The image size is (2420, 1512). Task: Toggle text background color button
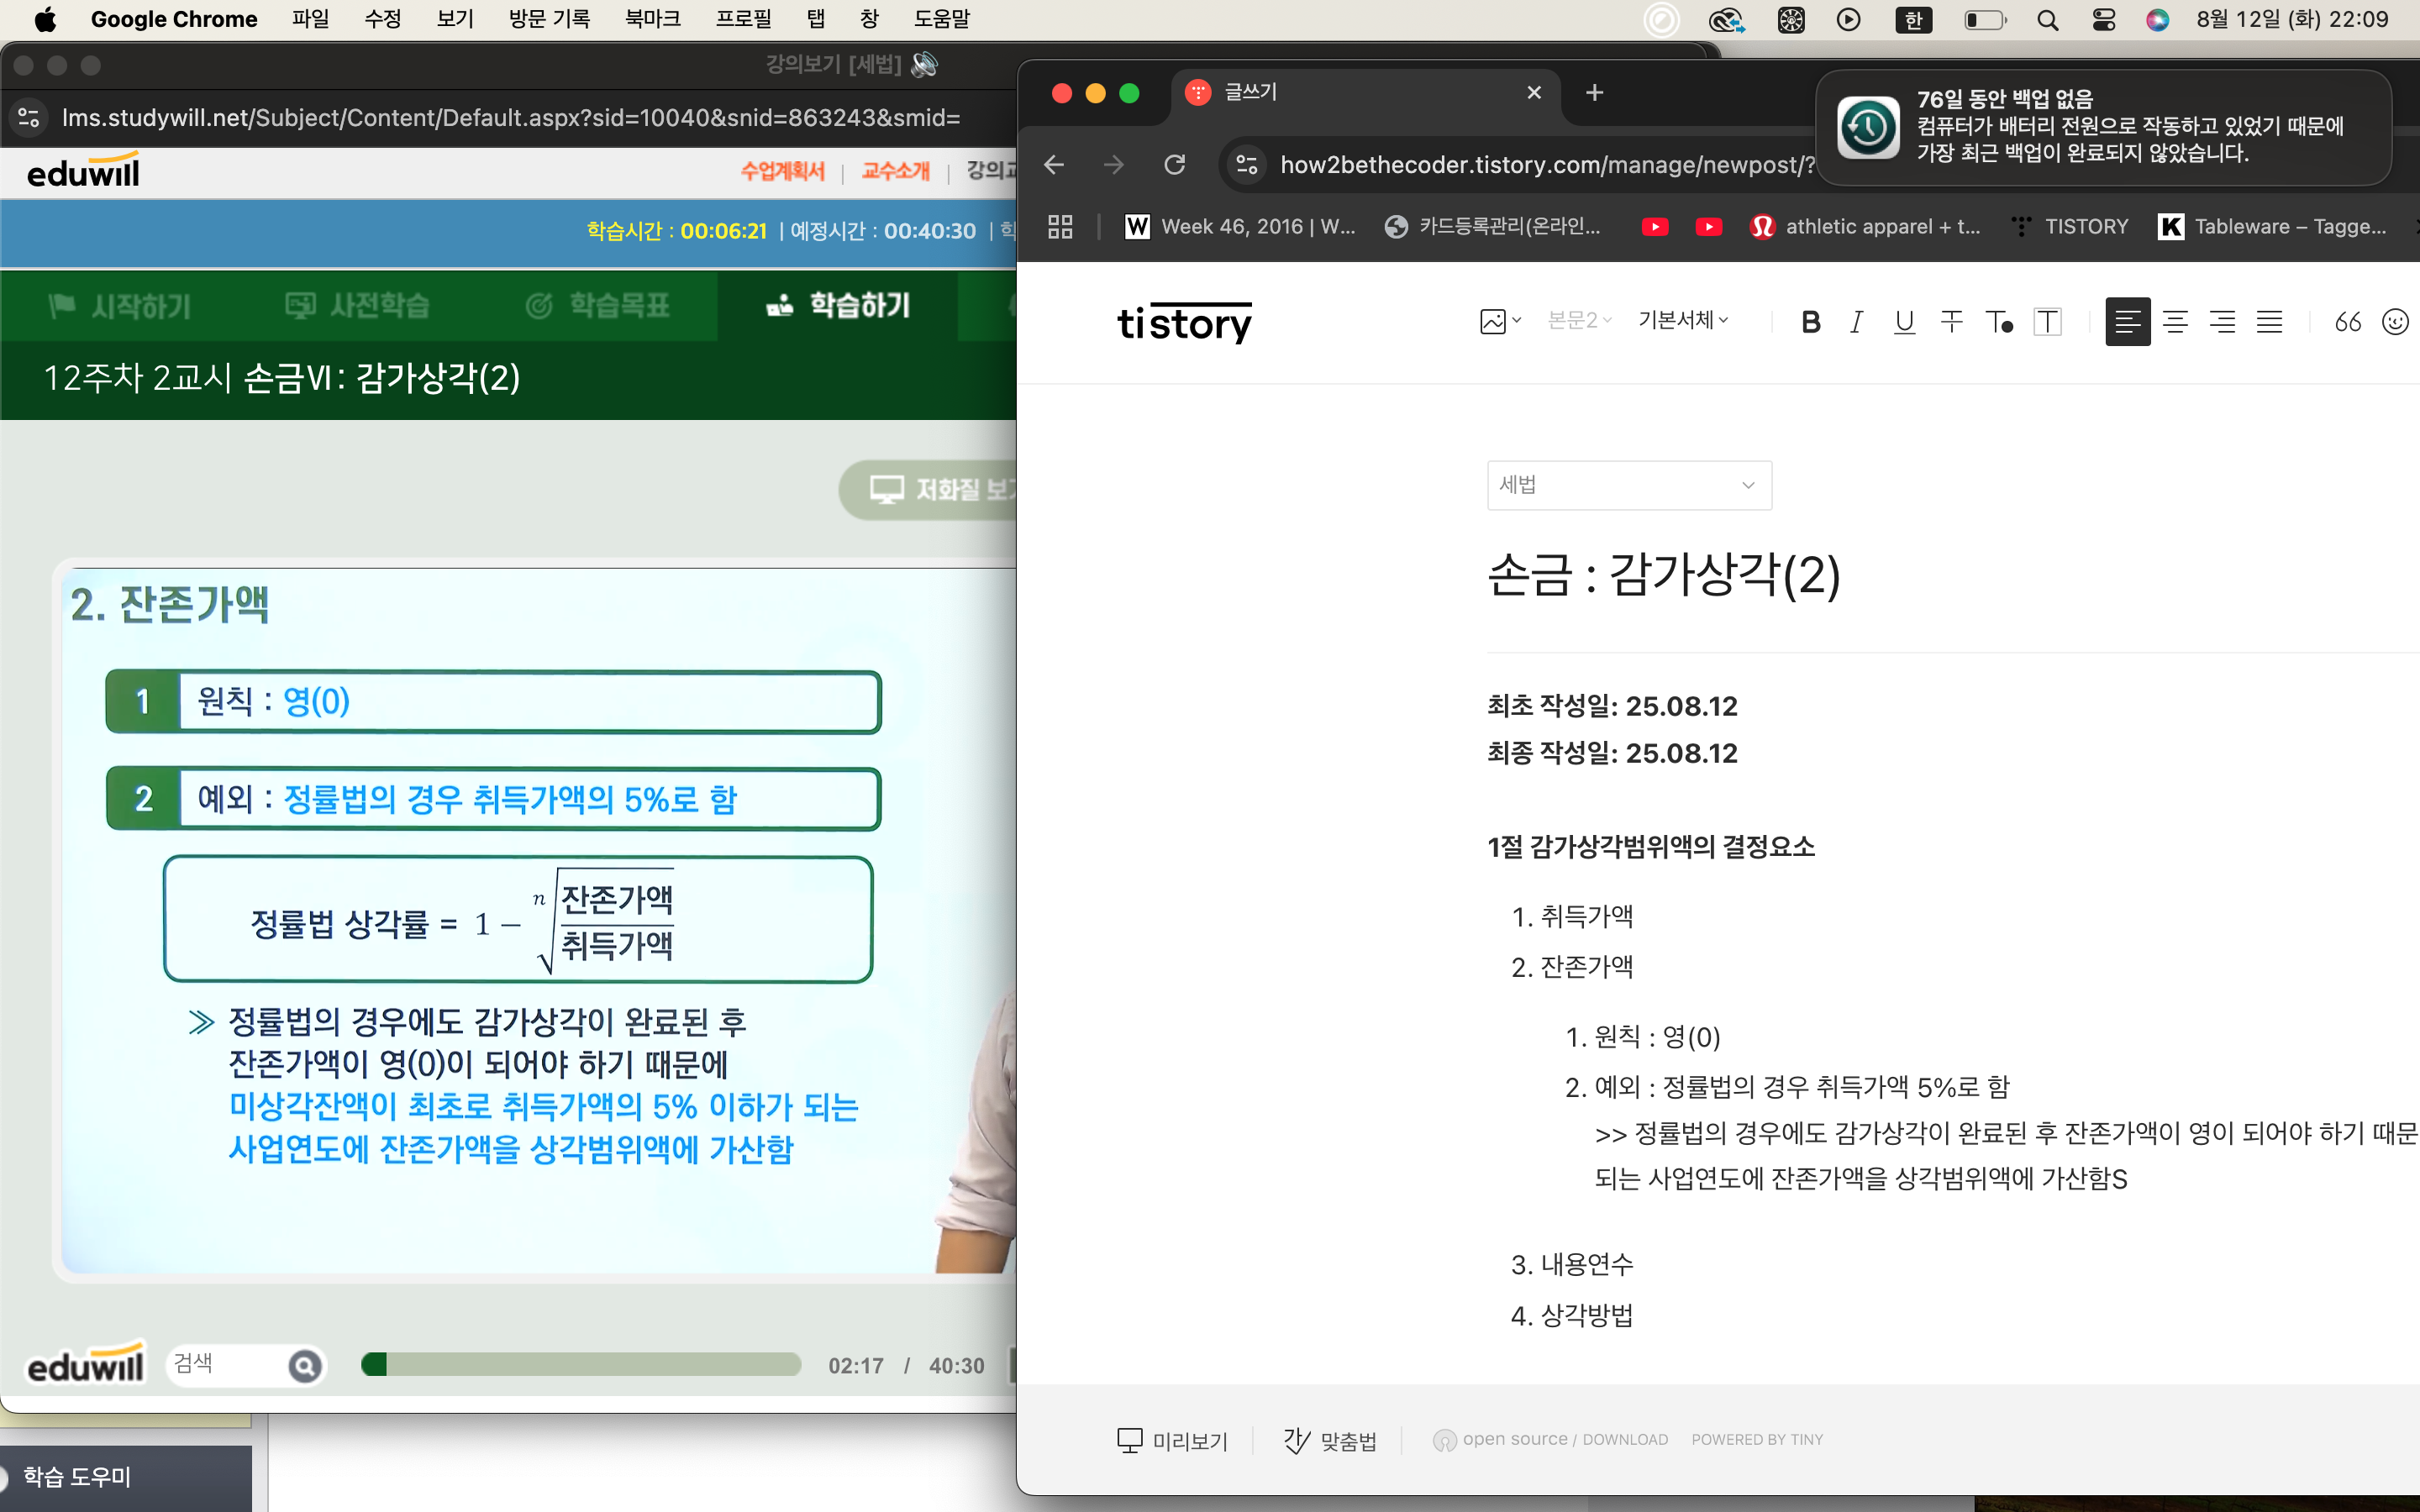[2047, 322]
